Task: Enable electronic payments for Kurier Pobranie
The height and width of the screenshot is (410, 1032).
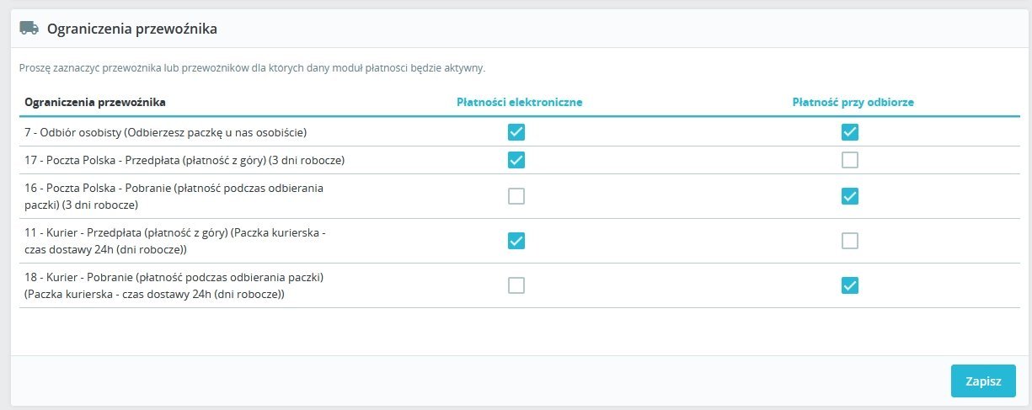Action: coord(516,285)
